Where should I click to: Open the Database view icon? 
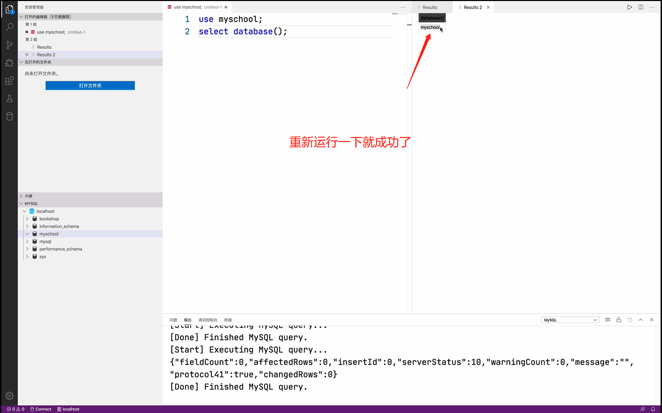(9, 116)
